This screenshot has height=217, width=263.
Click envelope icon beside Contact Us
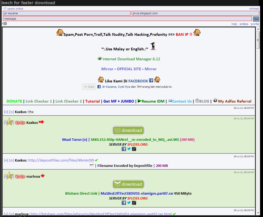pos(170,101)
